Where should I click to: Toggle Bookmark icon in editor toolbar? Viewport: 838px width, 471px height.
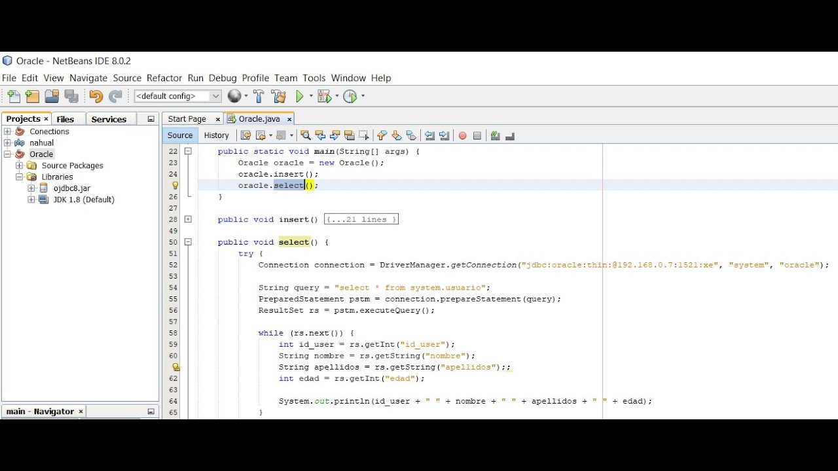[x=411, y=135]
